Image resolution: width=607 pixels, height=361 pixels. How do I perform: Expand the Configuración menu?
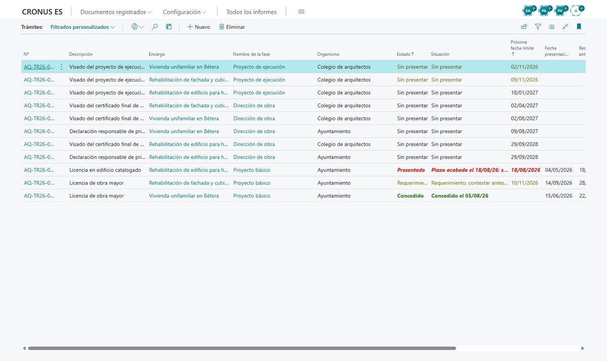(x=185, y=12)
